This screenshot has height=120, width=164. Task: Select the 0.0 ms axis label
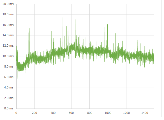tap(9, 108)
